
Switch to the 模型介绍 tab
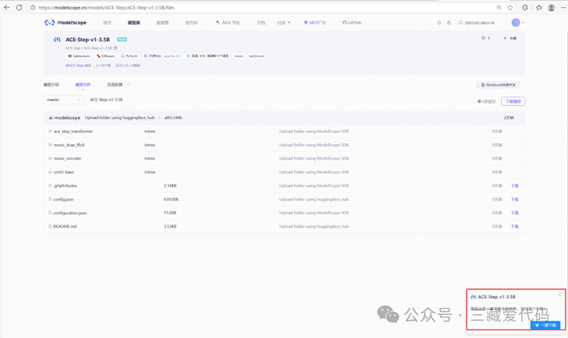[x=51, y=84]
